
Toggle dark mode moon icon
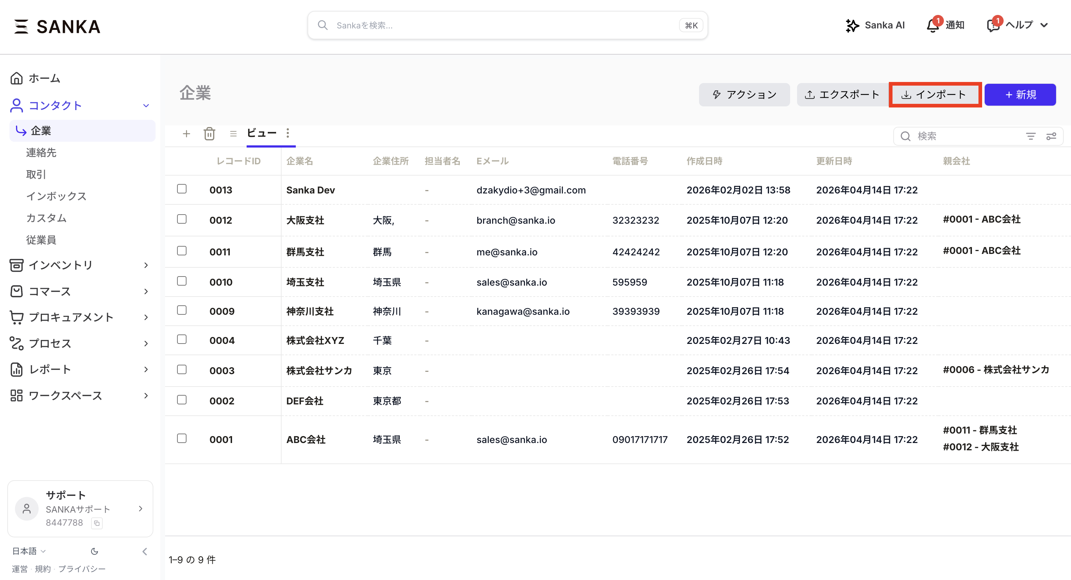click(94, 551)
